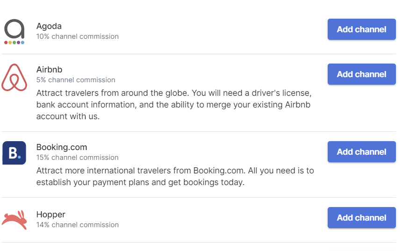Click the 5% channel commission label
Viewport: 402px width, 251px height.
tap(76, 80)
